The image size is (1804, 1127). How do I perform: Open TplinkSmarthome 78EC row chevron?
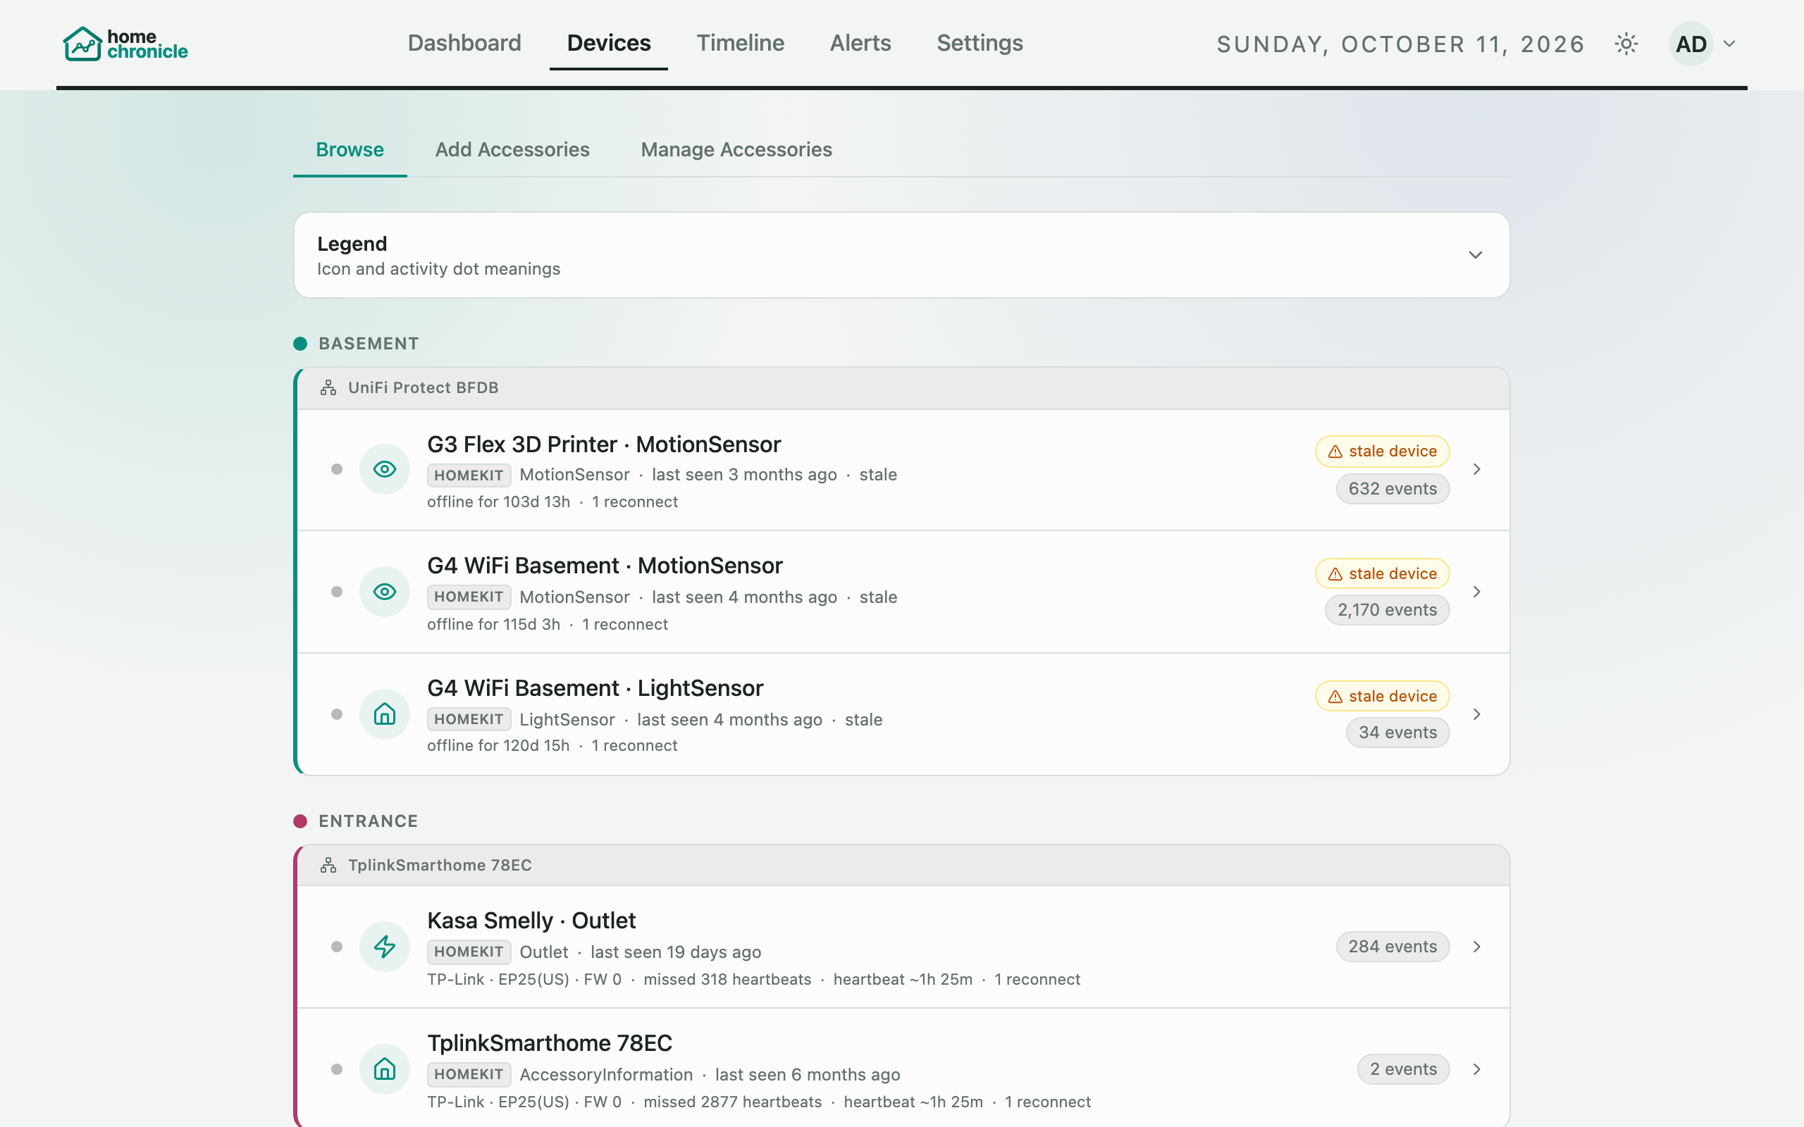click(x=1477, y=1069)
